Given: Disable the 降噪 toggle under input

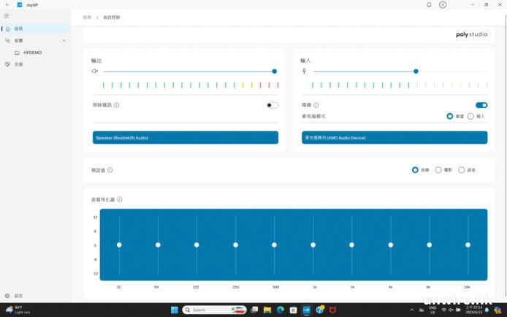Looking at the screenshot, I should point(481,105).
